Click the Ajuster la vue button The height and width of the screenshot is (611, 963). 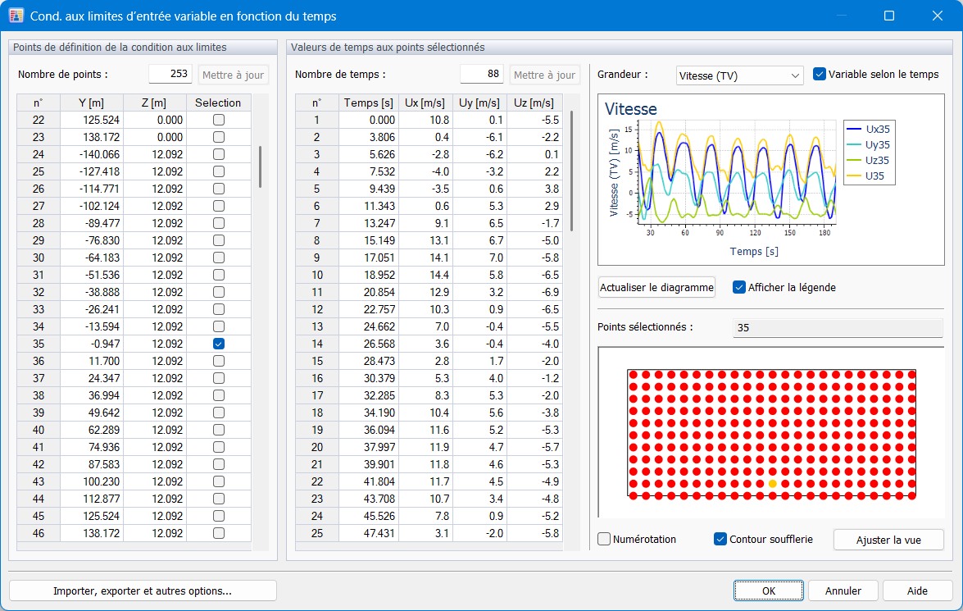click(888, 540)
